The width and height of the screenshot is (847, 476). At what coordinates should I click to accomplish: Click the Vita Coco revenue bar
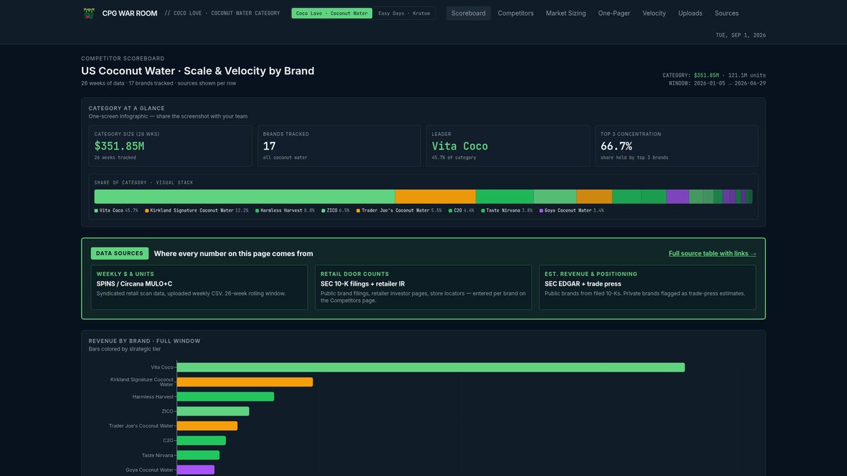431,367
